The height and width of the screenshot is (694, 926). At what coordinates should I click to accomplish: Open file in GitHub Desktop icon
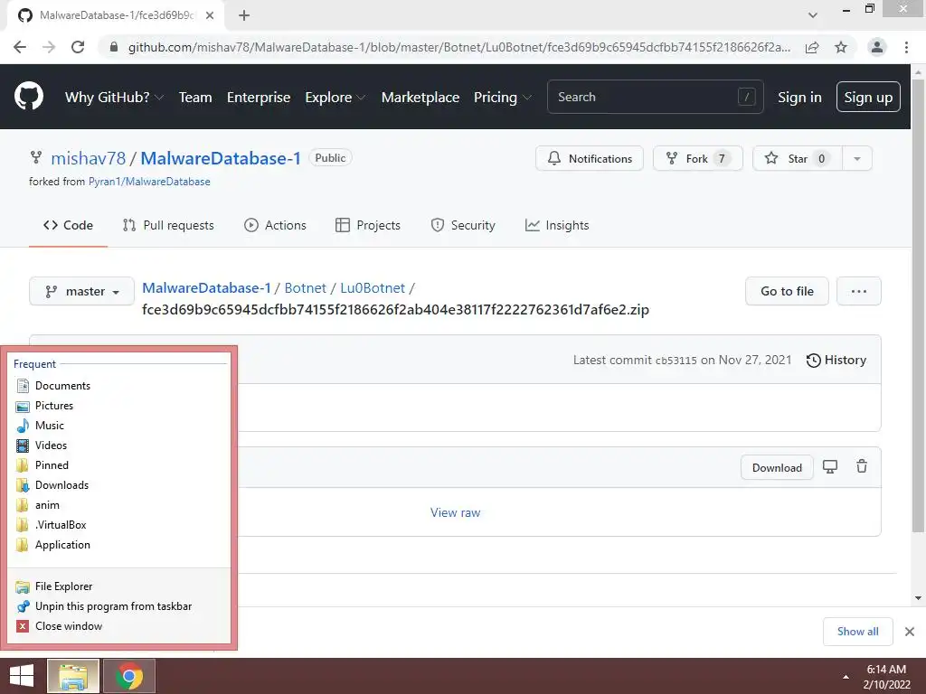[x=830, y=467]
